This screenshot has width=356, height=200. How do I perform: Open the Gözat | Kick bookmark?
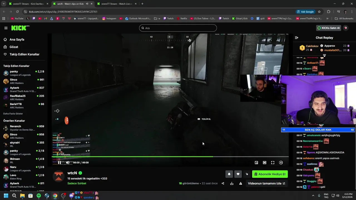pos(239,19)
